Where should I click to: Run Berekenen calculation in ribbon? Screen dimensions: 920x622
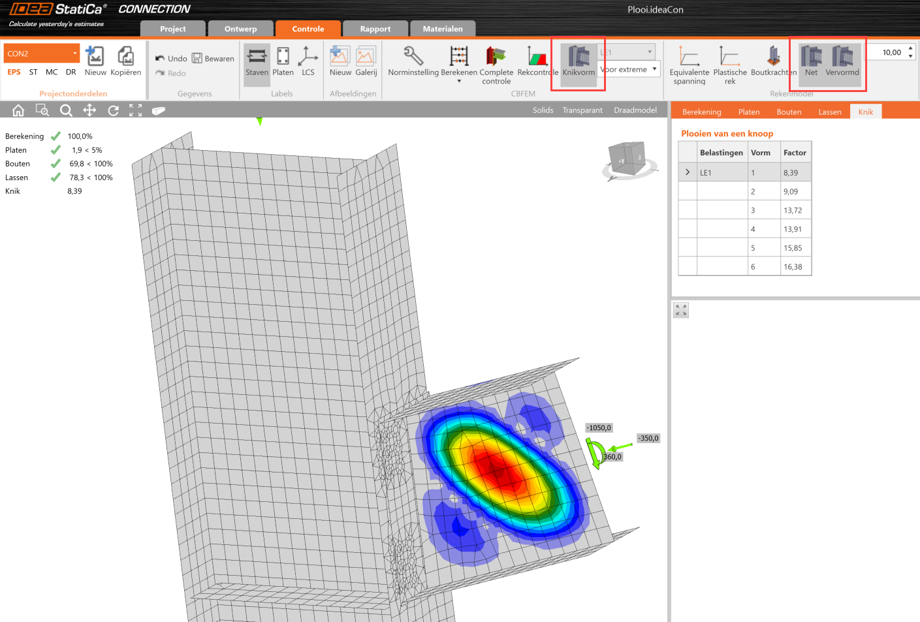pos(458,57)
